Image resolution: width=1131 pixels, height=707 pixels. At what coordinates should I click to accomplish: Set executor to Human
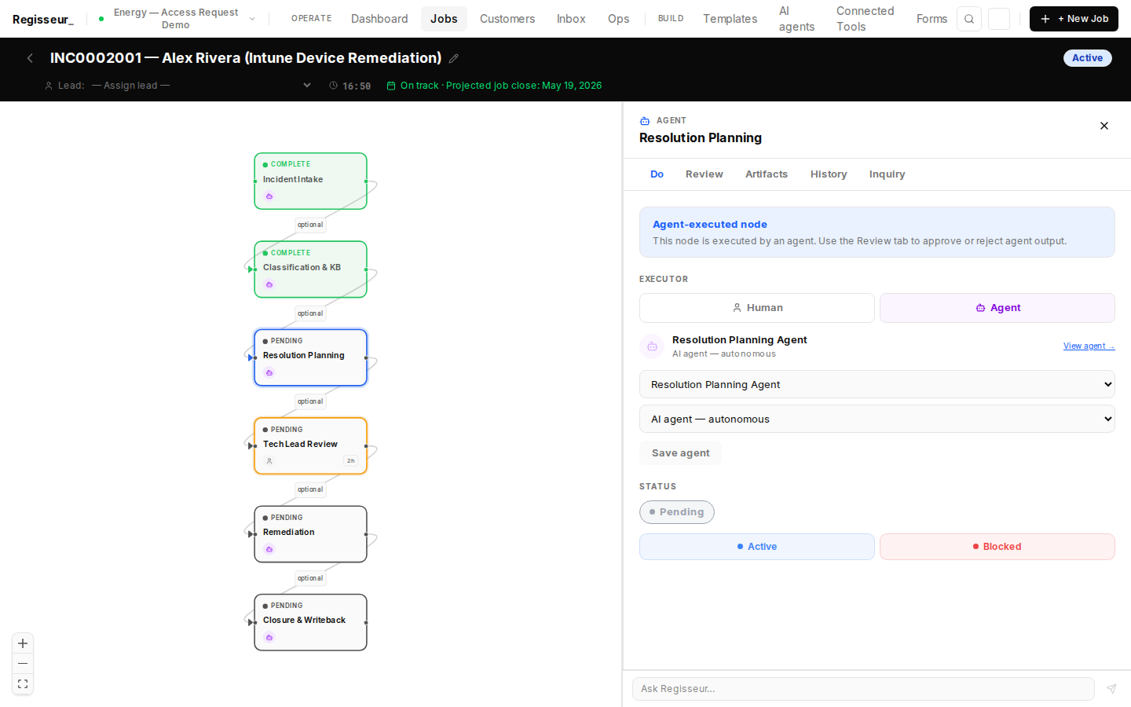tap(757, 308)
